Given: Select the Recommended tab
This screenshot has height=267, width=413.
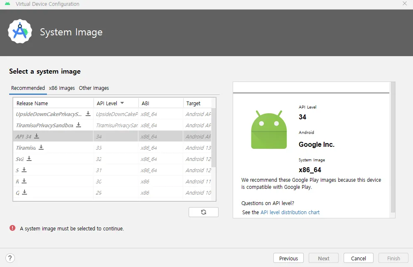Looking at the screenshot, I should click(28, 88).
